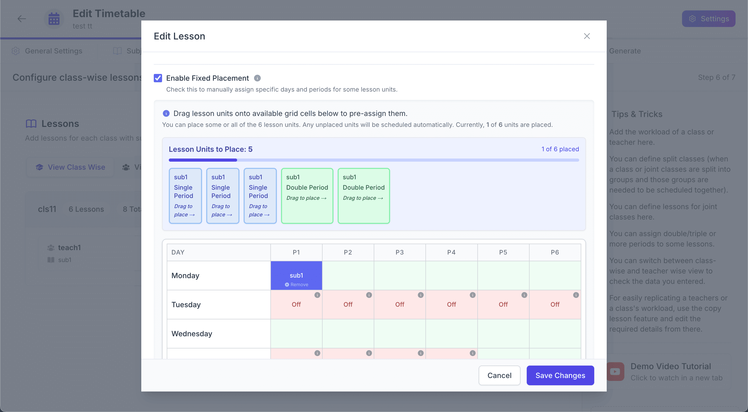
Task: Click info icon in P3 below Wednesday
Action: click(x=421, y=353)
